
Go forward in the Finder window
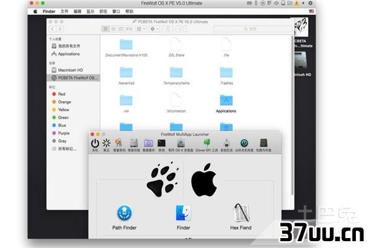pyautogui.click(x=60, y=29)
